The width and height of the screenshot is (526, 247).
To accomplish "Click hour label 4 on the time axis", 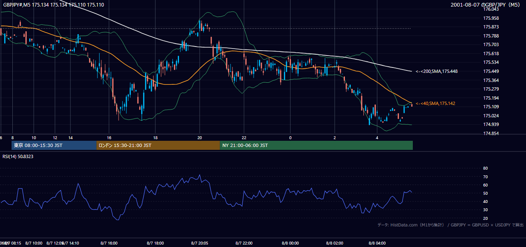I will (377, 137).
